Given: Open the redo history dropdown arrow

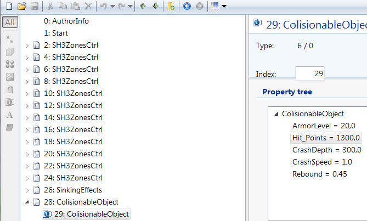Looking at the screenshot, I should click(131, 7).
